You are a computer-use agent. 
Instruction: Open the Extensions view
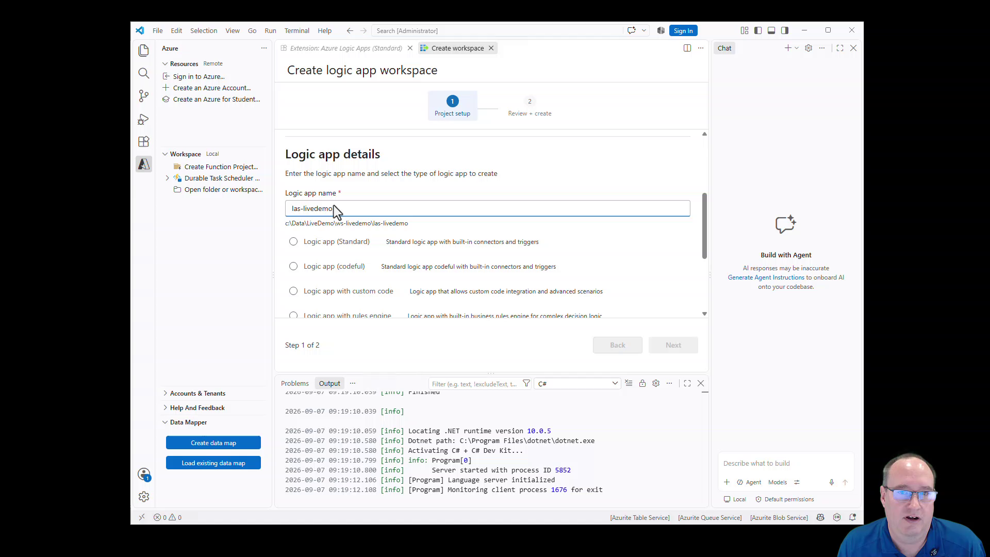144,141
